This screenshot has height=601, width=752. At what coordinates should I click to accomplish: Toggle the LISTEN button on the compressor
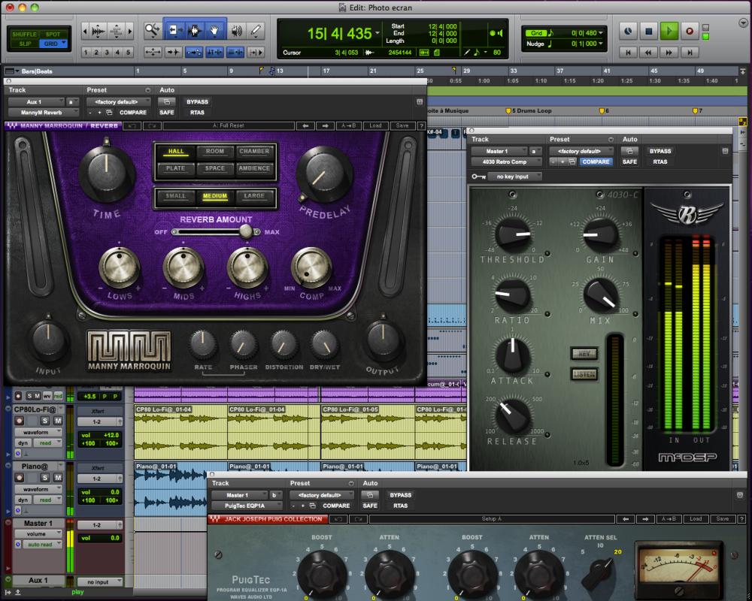point(584,373)
